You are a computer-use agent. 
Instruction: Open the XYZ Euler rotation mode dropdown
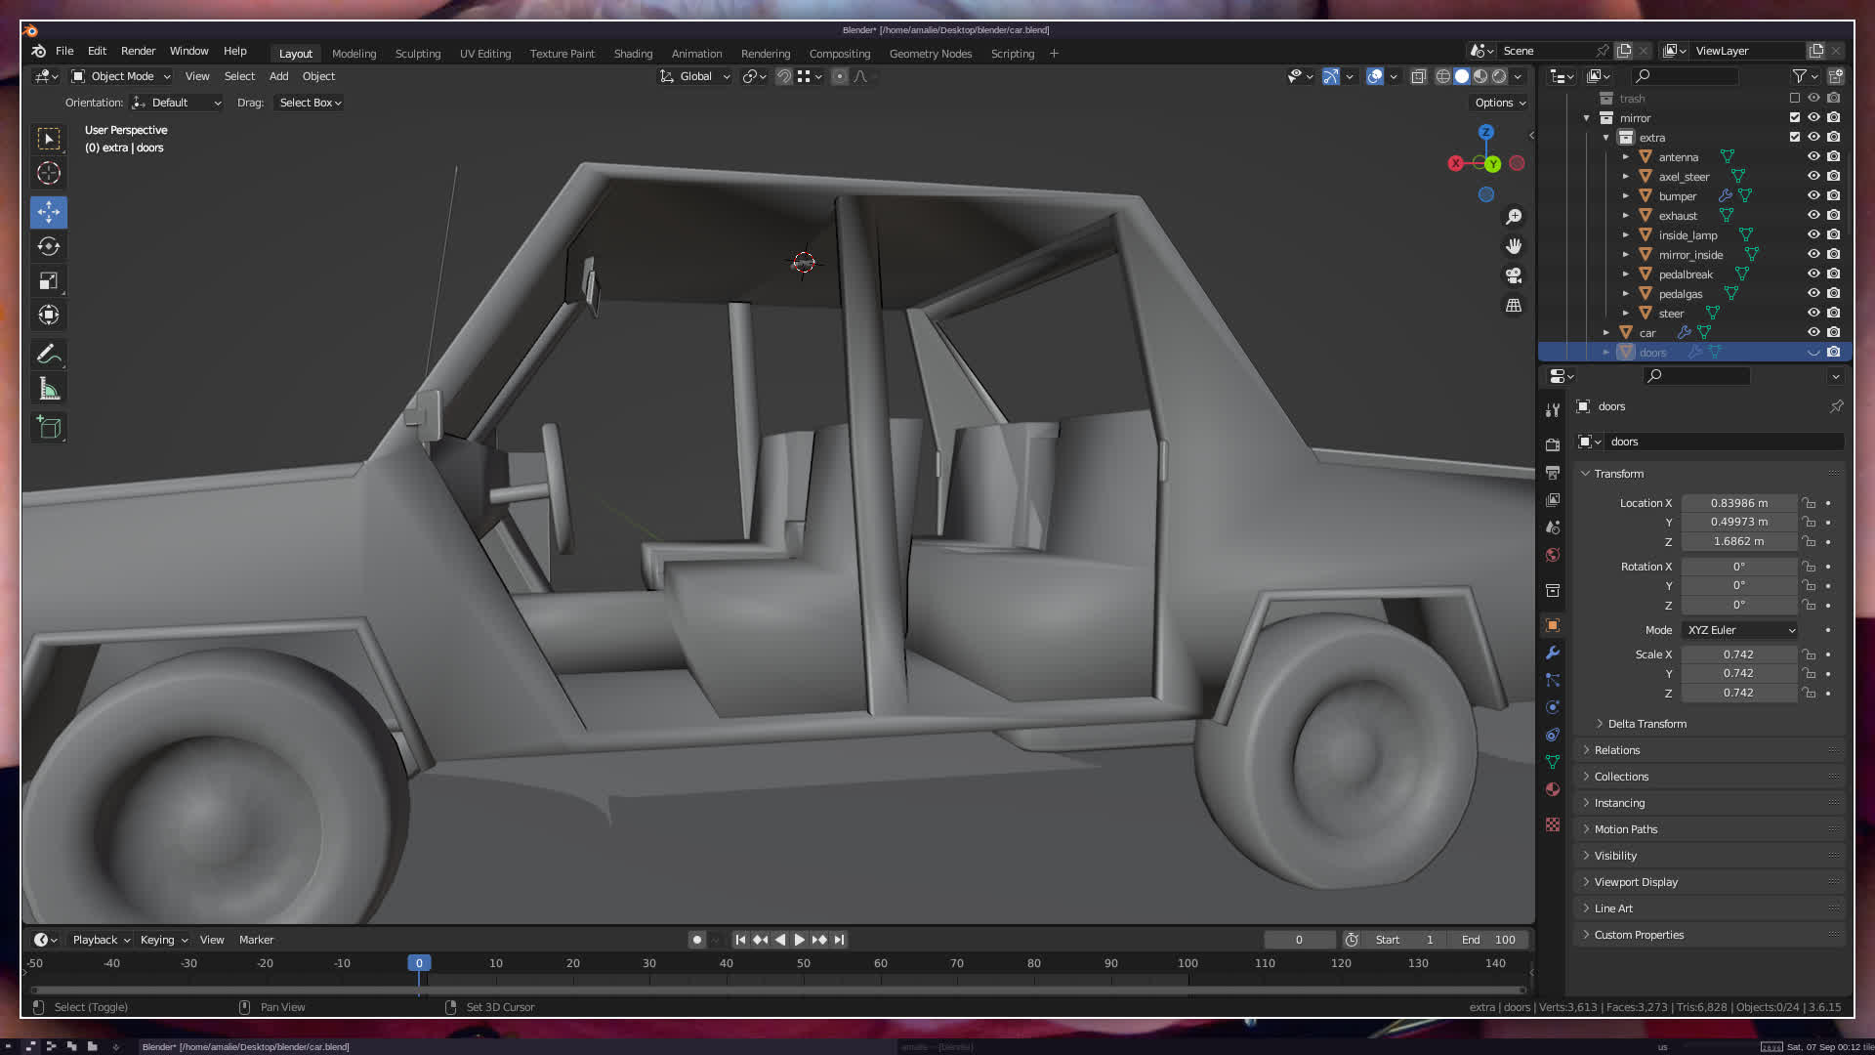pos(1740,630)
